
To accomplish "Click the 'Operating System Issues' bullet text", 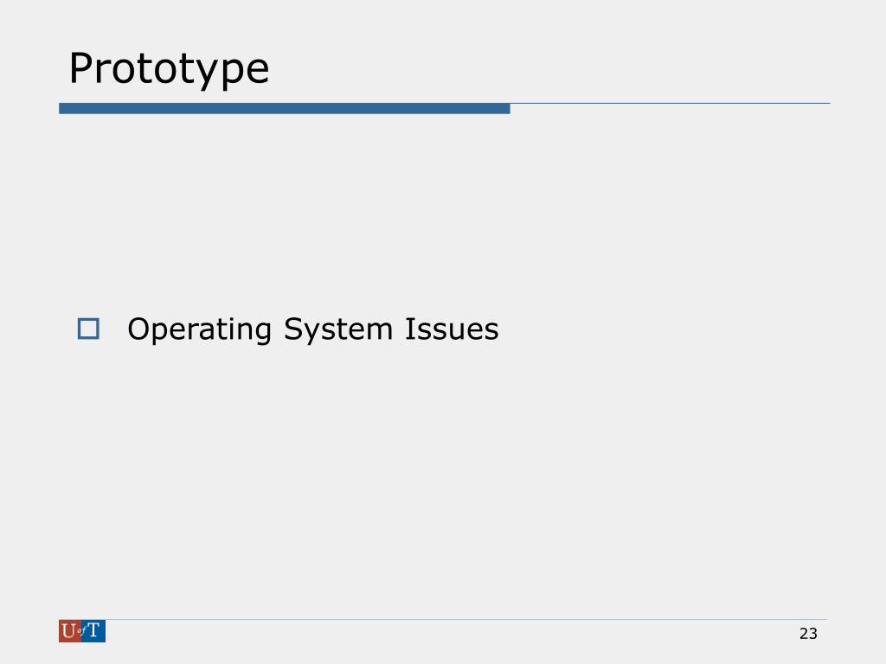I will (313, 329).
